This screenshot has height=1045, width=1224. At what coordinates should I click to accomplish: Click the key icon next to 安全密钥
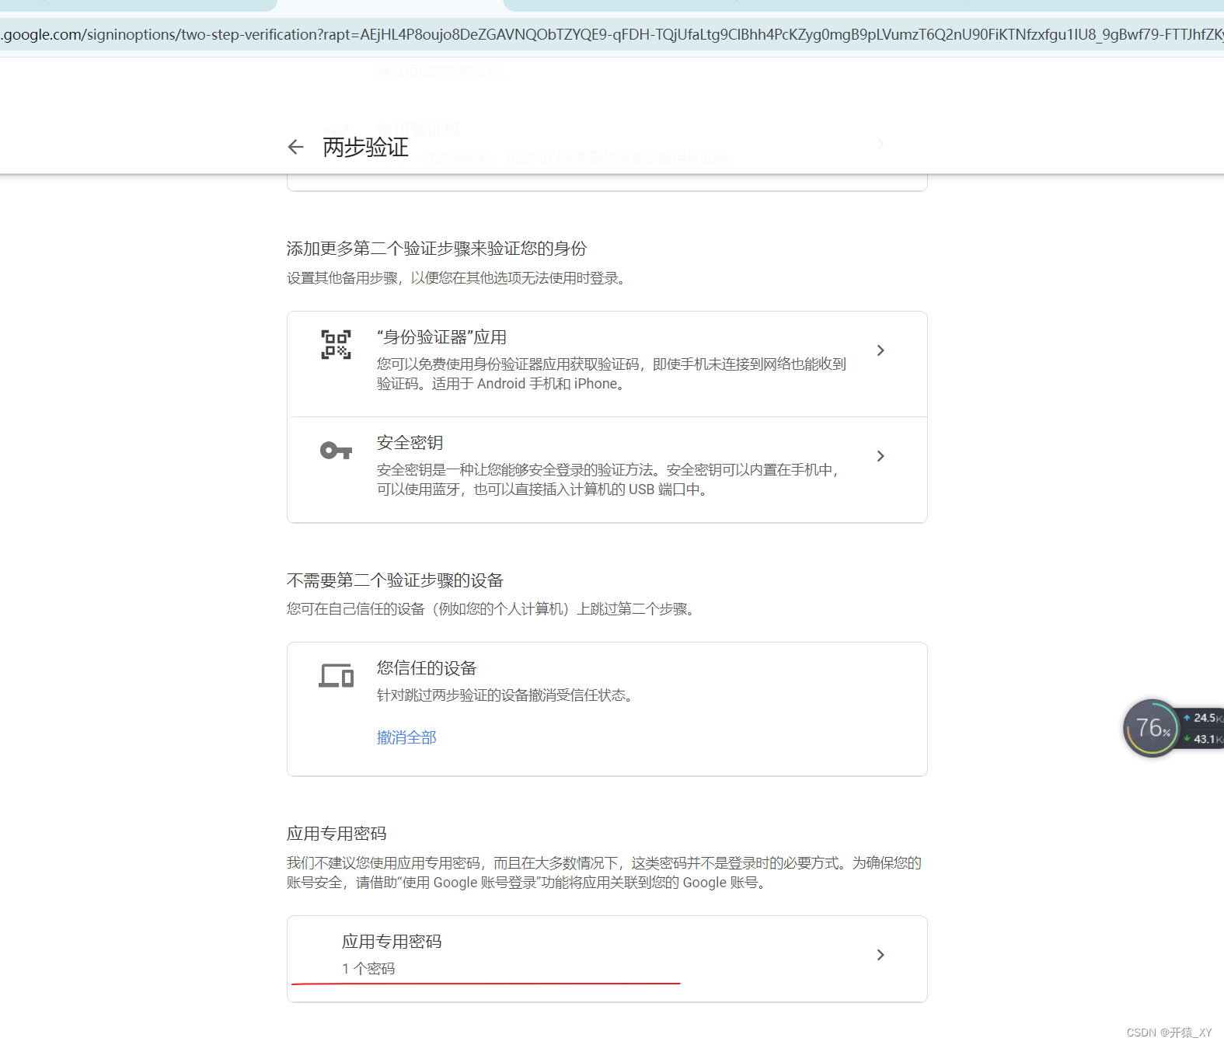336,450
